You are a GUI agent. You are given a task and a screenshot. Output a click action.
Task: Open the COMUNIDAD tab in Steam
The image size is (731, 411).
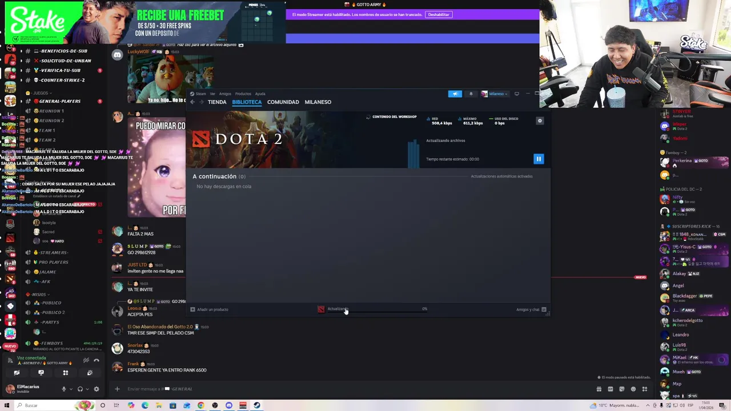tap(283, 102)
